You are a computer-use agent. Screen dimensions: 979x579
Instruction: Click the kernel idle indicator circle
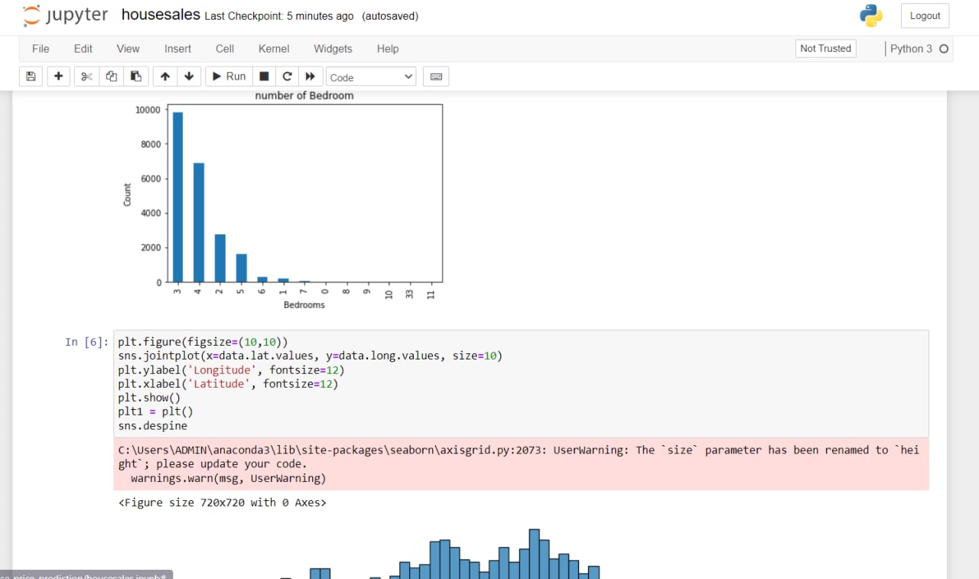click(x=944, y=49)
